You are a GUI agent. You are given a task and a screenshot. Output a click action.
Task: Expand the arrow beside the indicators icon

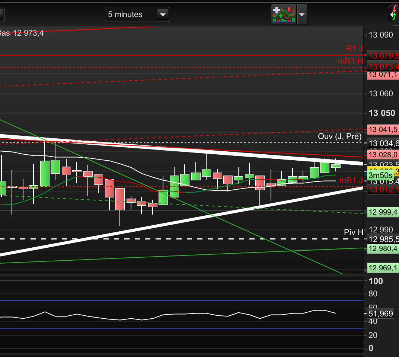[x=302, y=15]
